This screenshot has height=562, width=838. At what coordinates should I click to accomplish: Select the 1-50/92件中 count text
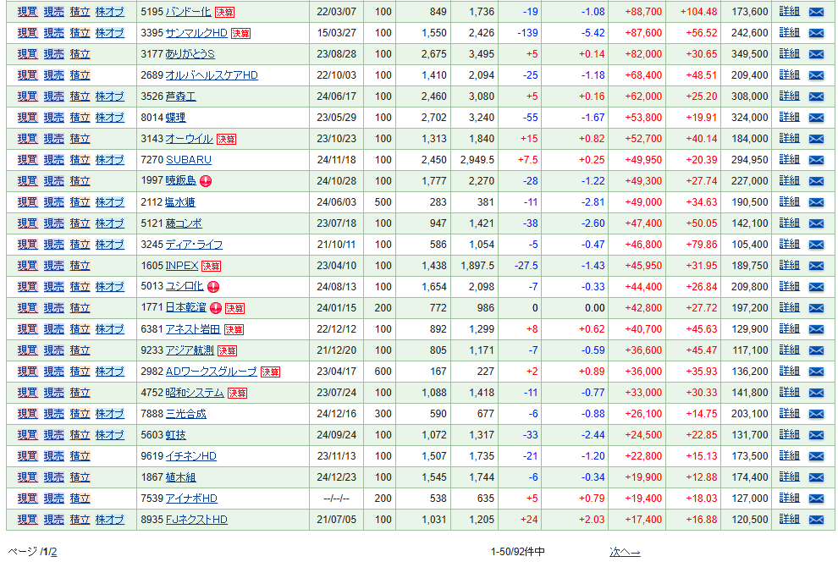[518, 552]
